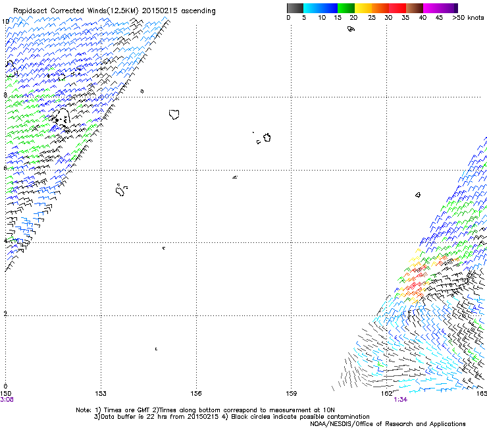The height and width of the screenshot is (428, 487).
Task: Click the purple swath time '1:34'
Action: tap(400, 400)
